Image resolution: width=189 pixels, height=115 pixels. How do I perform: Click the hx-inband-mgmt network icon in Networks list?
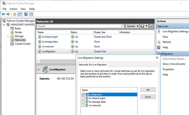40,37
